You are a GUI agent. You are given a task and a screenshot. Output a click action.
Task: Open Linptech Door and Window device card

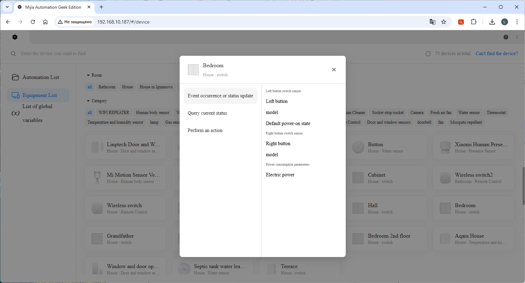(x=125, y=147)
